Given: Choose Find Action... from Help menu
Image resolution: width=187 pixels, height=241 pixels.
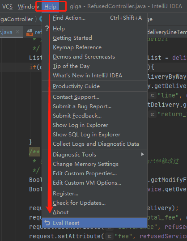Looking at the screenshot, I should (95, 18).
